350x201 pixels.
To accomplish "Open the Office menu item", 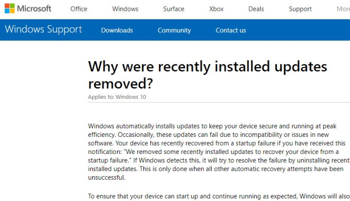I will pyautogui.click(x=79, y=9).
